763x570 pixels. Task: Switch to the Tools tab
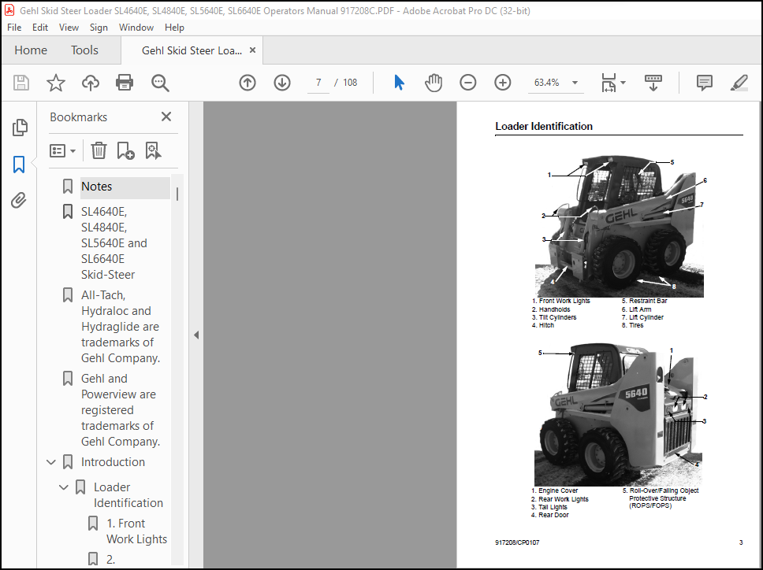coord(84,50)
